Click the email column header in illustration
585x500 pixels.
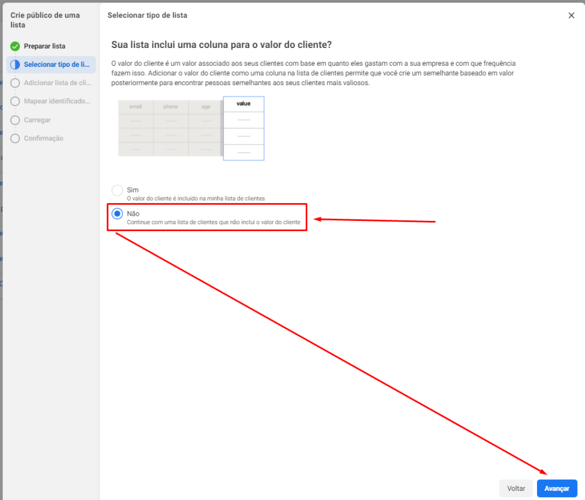pyautogui.click(x=135, y=107)
